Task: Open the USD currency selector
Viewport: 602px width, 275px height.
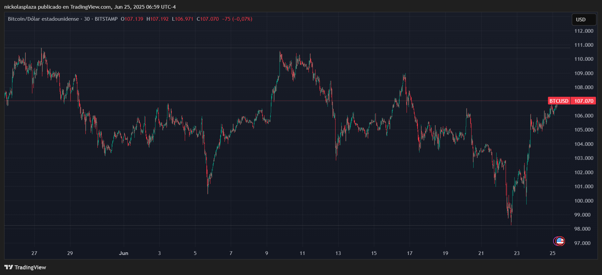Action: pos(584,20)
